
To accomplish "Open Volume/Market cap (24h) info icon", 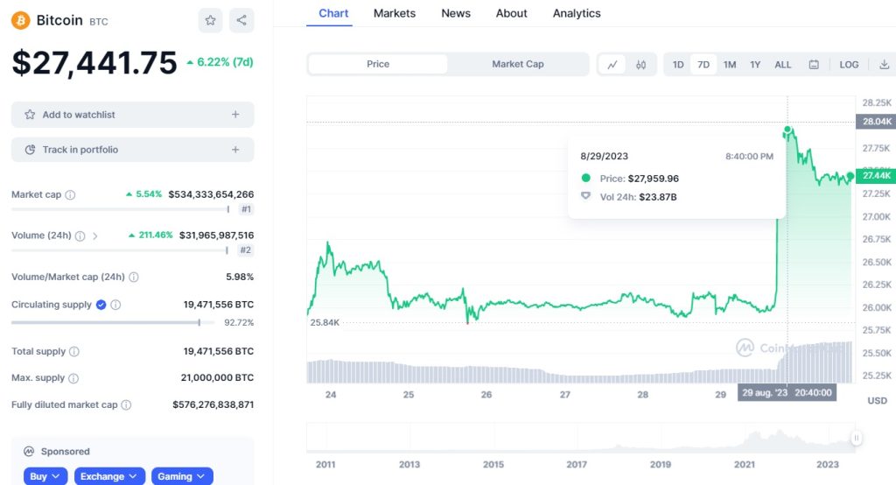I will [x=134, y=277].
